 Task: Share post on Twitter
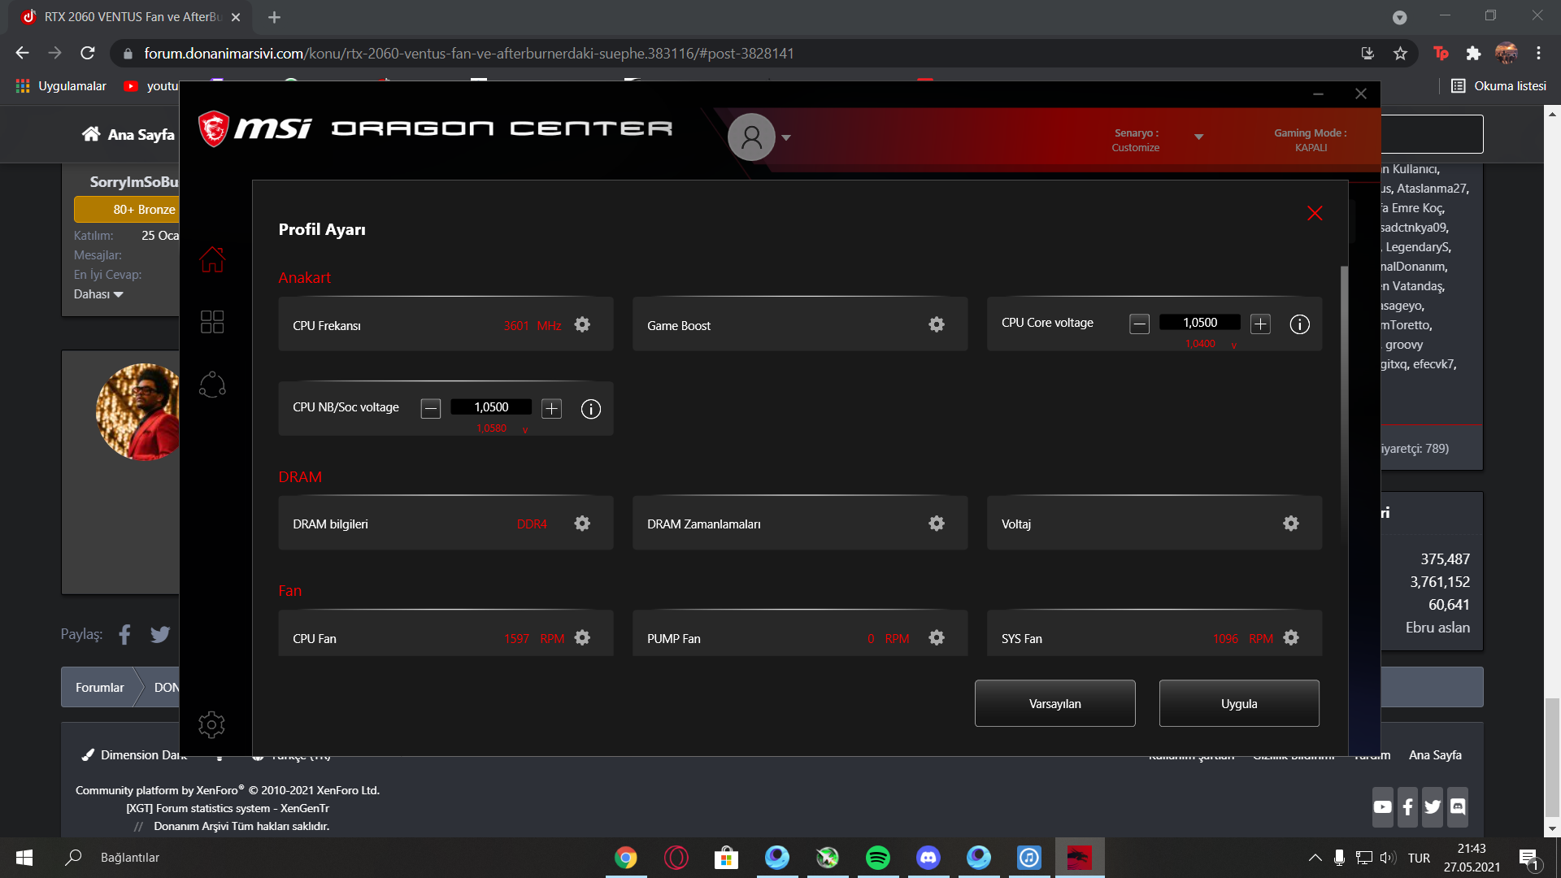click(160, 634)
